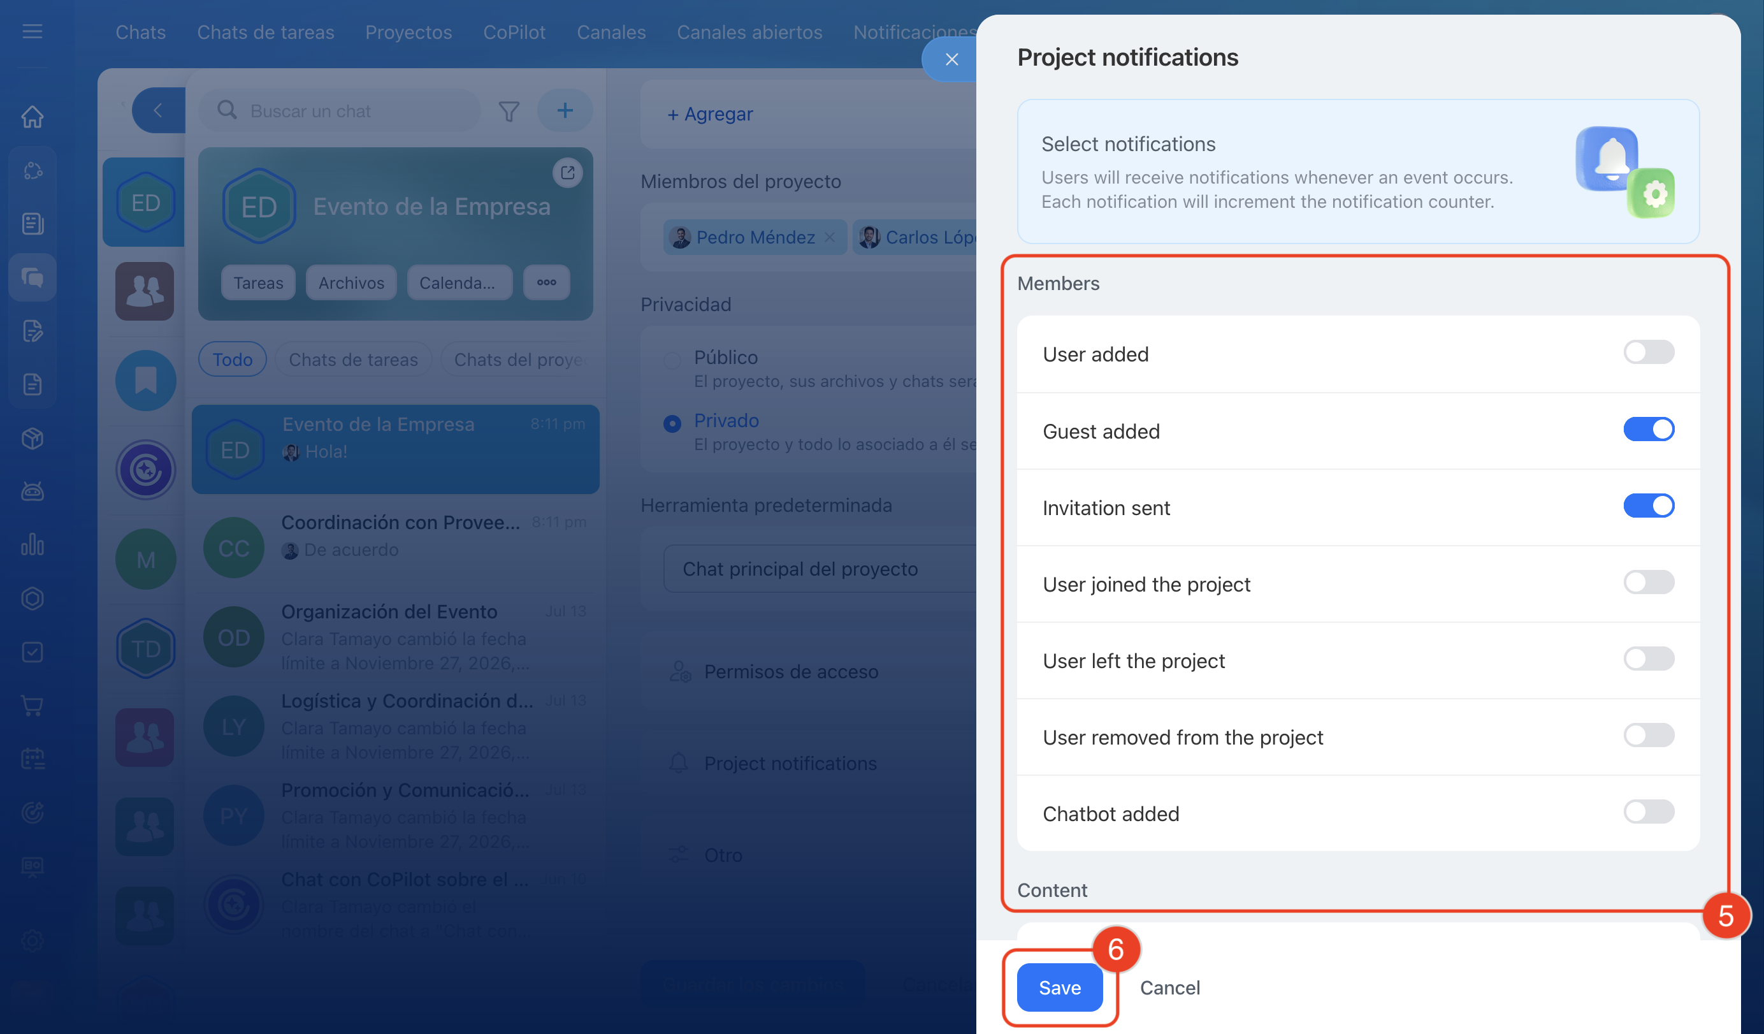This screenshot has height=1034, width=1764.
Task: Click the Buscar un chat search field
Action: [x=340, y=111]
